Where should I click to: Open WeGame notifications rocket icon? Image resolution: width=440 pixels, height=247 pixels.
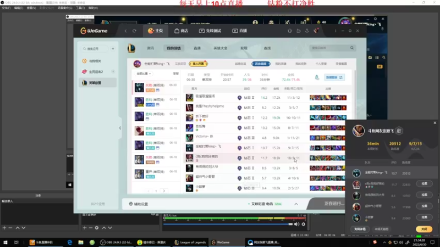coord(316,31)
